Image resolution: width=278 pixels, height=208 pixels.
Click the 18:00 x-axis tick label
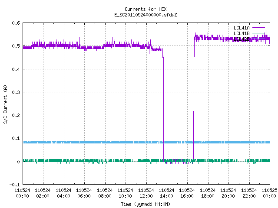[208, 196]
